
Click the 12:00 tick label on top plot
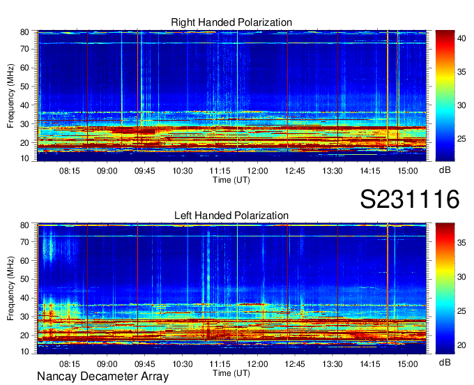257,171
